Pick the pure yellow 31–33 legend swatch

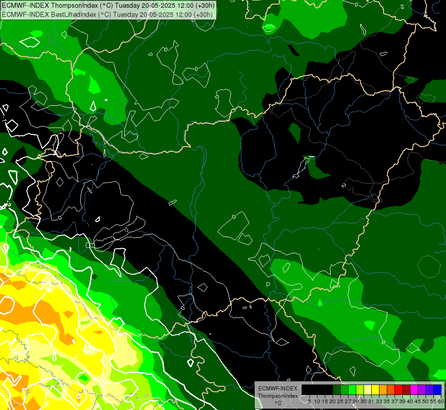tap(375, 389)
